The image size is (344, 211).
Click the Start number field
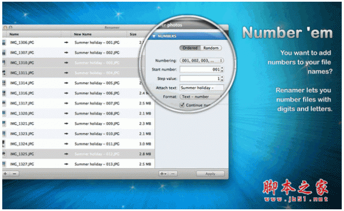pos(200,69)
